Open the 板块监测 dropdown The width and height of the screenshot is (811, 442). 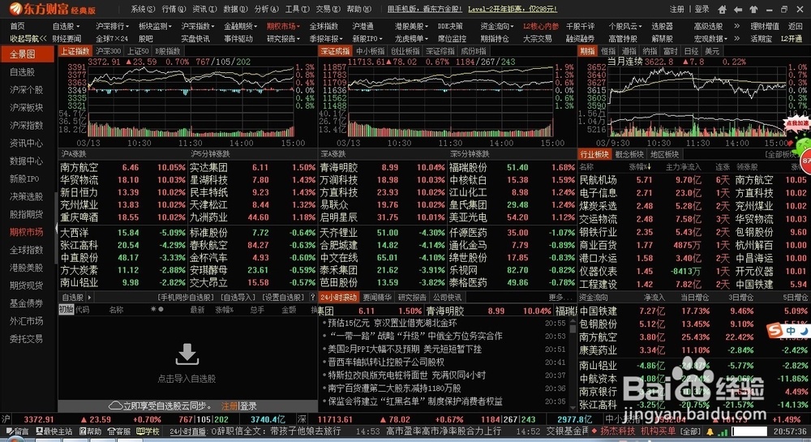click(x=155, y=26)
